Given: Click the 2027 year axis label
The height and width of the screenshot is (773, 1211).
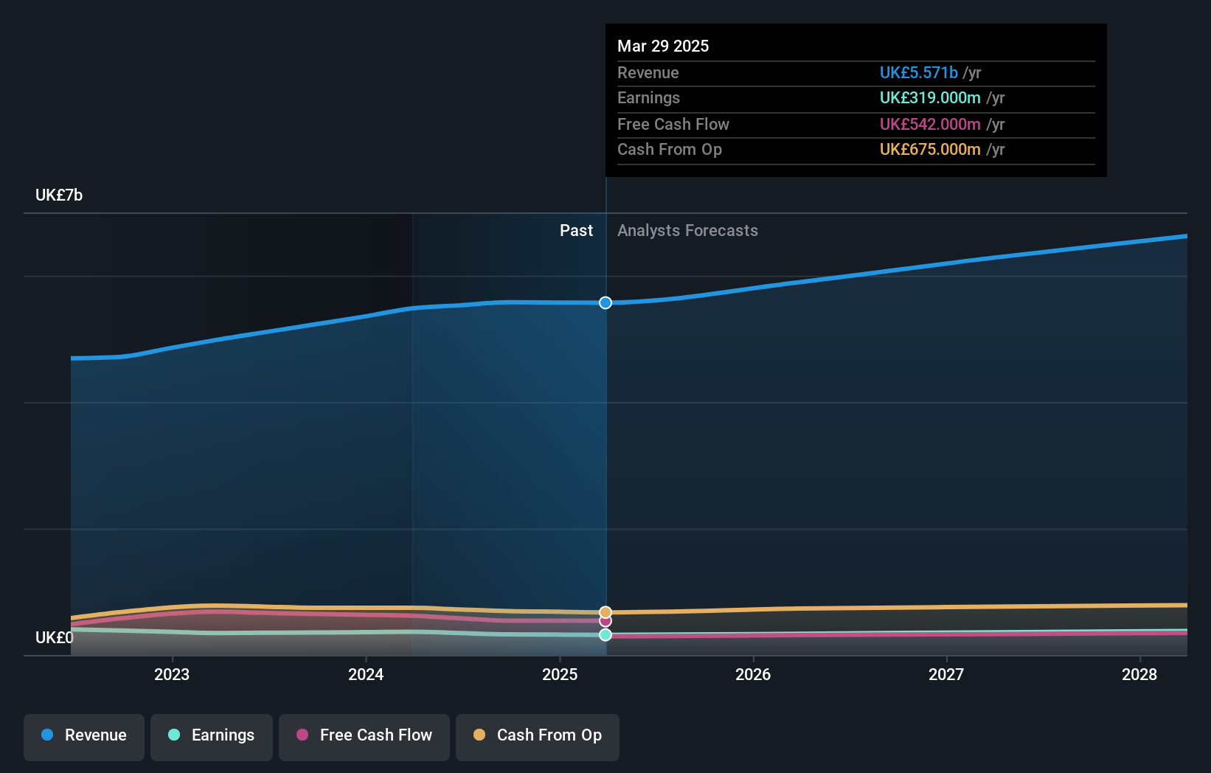Looking at the screenshot, I should [x=948, y=674].
